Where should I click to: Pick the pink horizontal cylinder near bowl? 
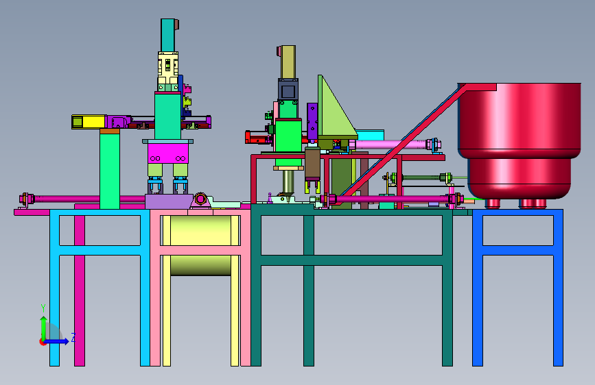390,145
